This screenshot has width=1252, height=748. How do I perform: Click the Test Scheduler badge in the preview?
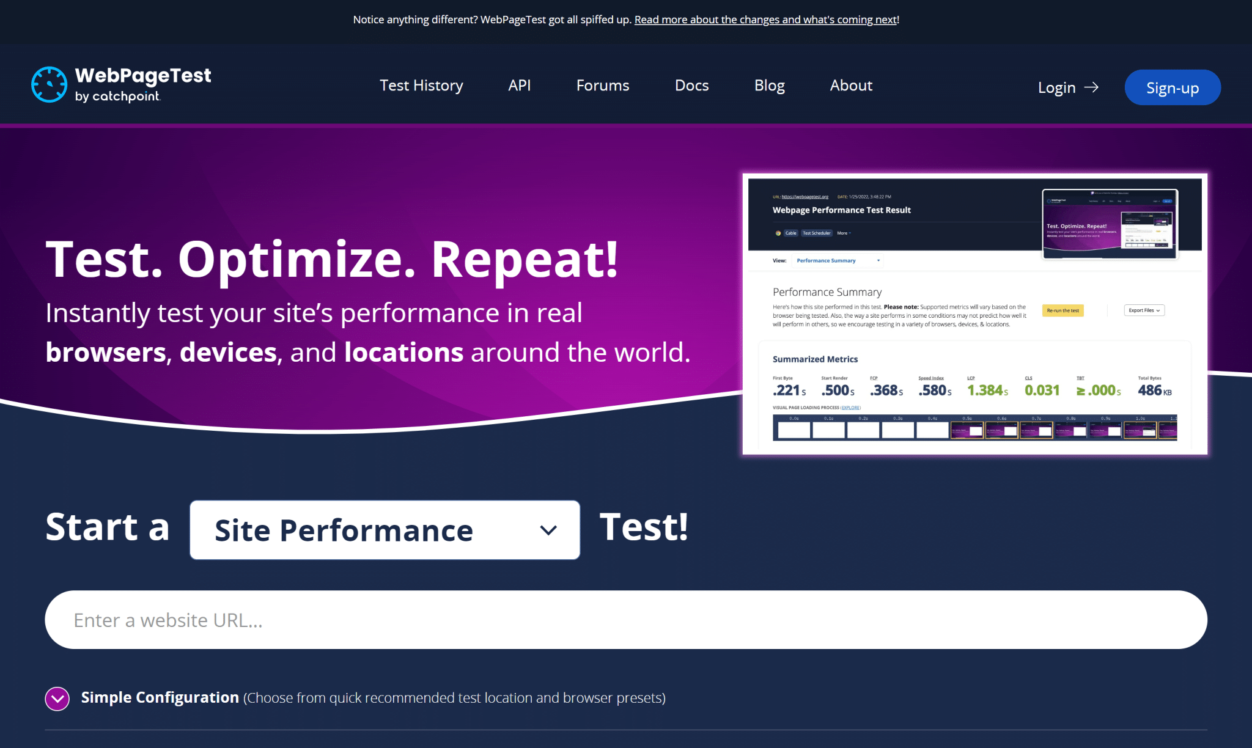[817, 233]
